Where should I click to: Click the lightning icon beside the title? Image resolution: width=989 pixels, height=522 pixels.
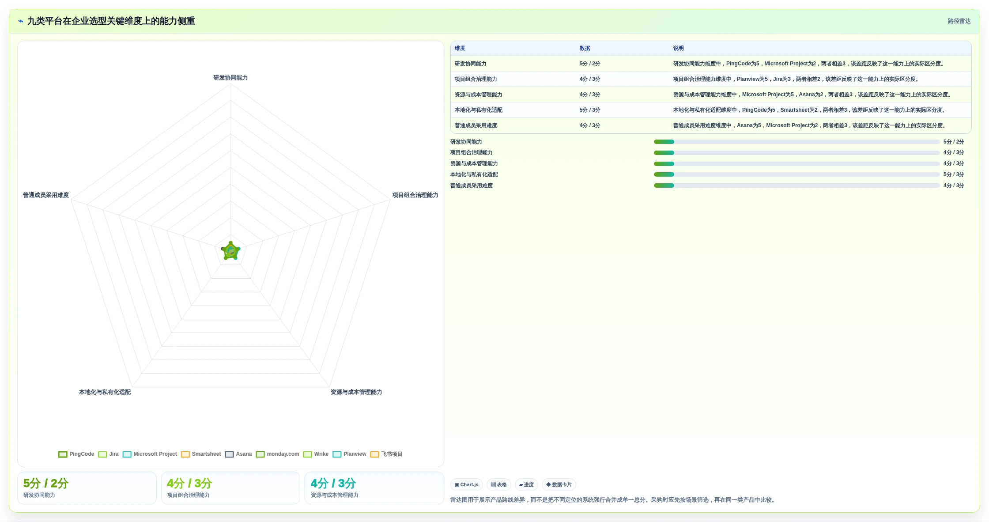point(21,21)
